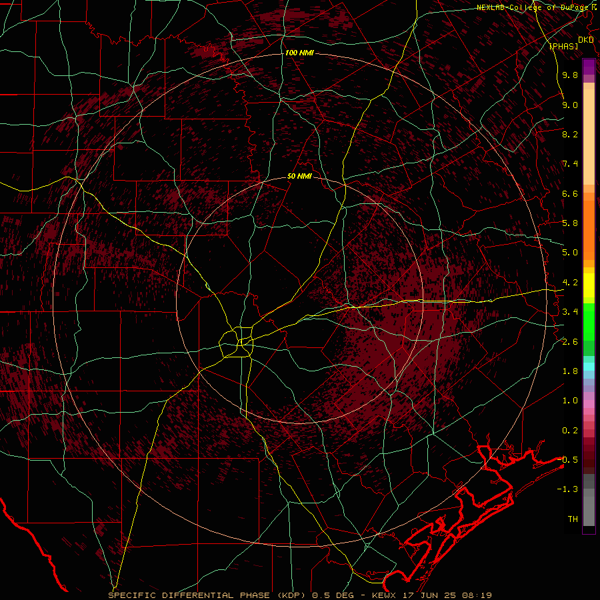Select the -1.3 scale value

point(567,489)
